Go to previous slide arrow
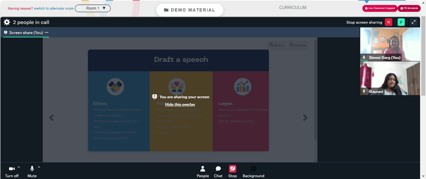Viewport: 426px width, 179px height. click(x=52, y=117)
